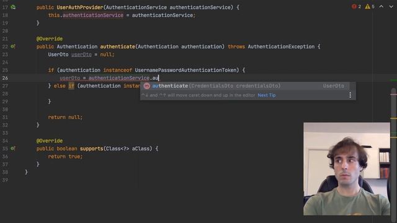Click the highlighted 'if' after else on line 27

[x=71, y=85]
